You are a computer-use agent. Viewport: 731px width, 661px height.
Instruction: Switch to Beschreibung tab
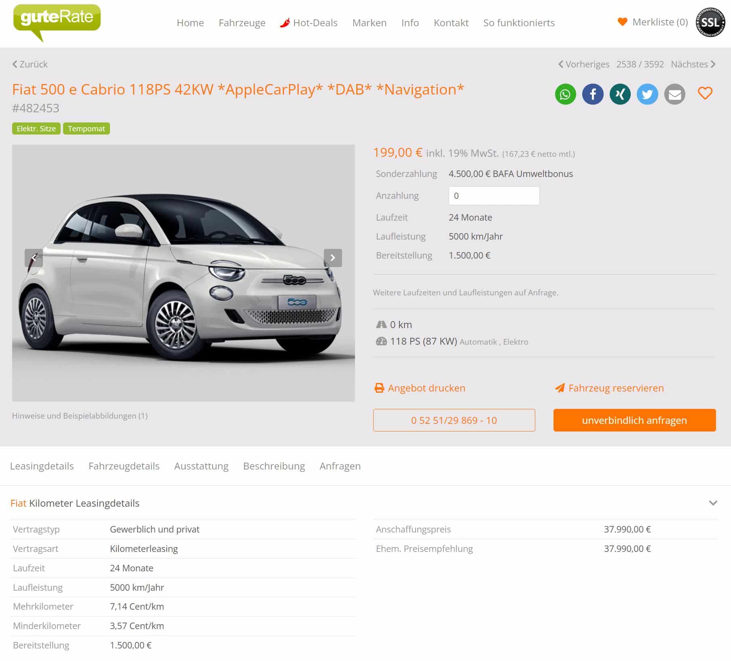coord(274,466)
